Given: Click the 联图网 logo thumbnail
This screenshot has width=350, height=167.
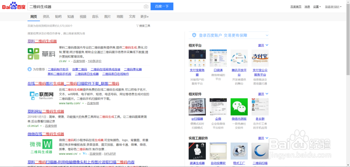Looking at the screenshot, I should pyautogui.click(x=42, y=96).
